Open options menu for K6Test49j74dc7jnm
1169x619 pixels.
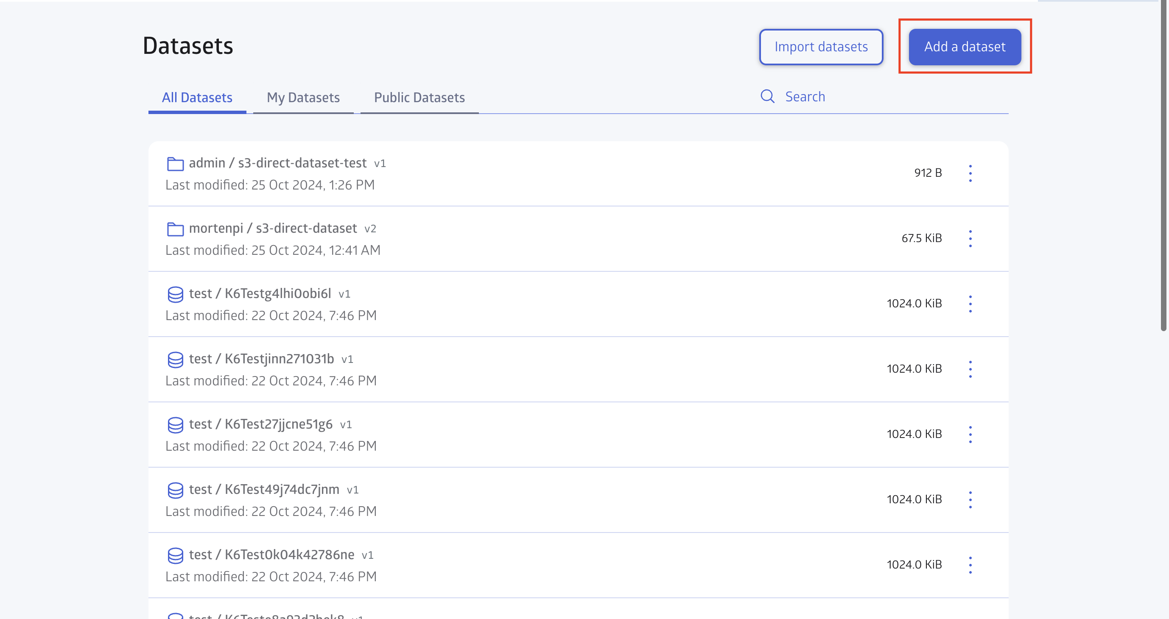pos(970,500)
